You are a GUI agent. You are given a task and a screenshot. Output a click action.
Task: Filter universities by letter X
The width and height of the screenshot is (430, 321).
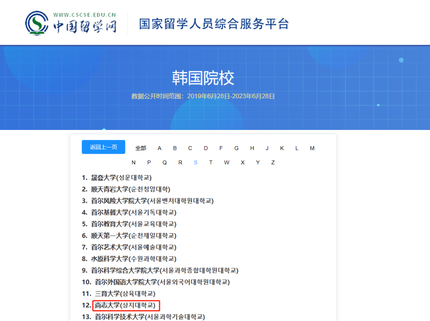click(x=242, y=162)
